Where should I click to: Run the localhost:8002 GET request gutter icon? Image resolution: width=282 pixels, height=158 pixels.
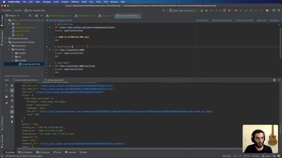point(50,50)
